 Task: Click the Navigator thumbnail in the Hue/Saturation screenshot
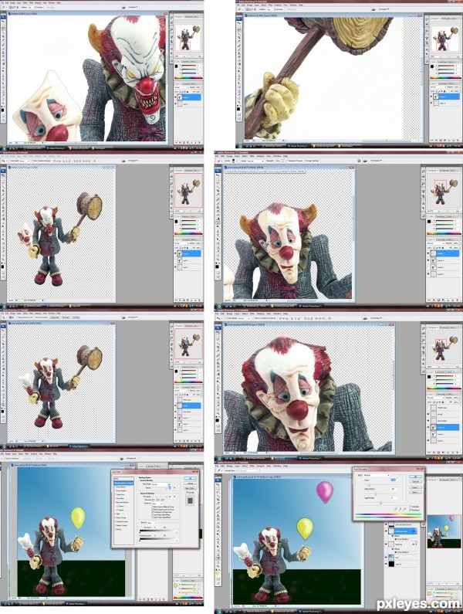[x=444, y=531]
